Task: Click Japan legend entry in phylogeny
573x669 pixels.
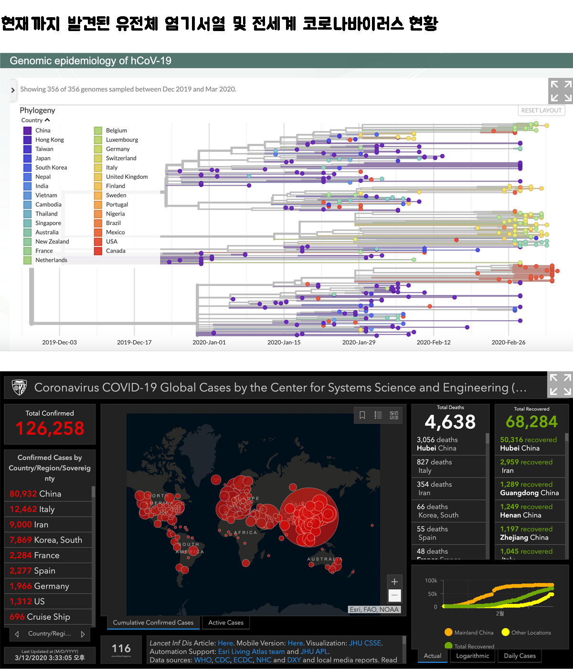Action: click(x=37, y=158)
